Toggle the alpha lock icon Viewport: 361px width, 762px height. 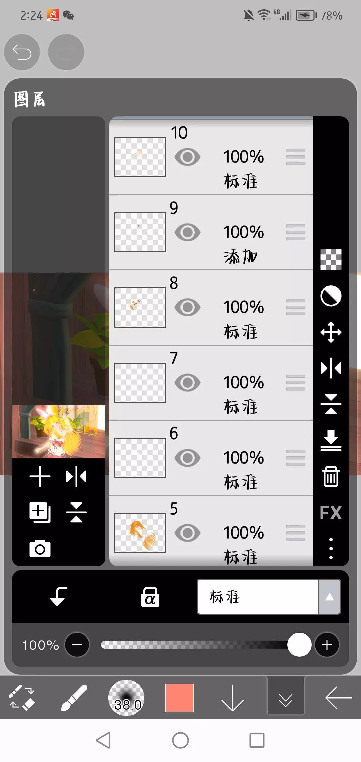pyautogui.click(x=150, y=597)
